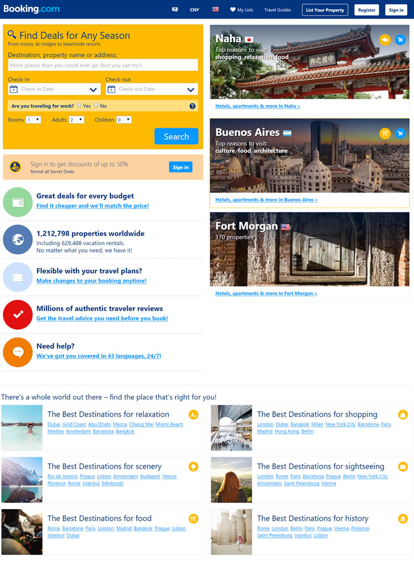Click the orange Need help chat bubble icon
The image size is (414, 562).
point(18,352)
